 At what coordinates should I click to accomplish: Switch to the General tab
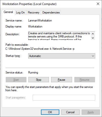[x=8, y=12]
